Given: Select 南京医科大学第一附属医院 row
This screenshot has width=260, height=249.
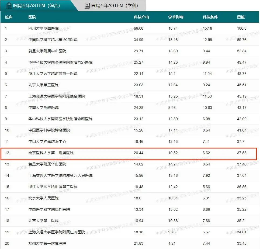Looking at the screenshot, I should point(130,153).
